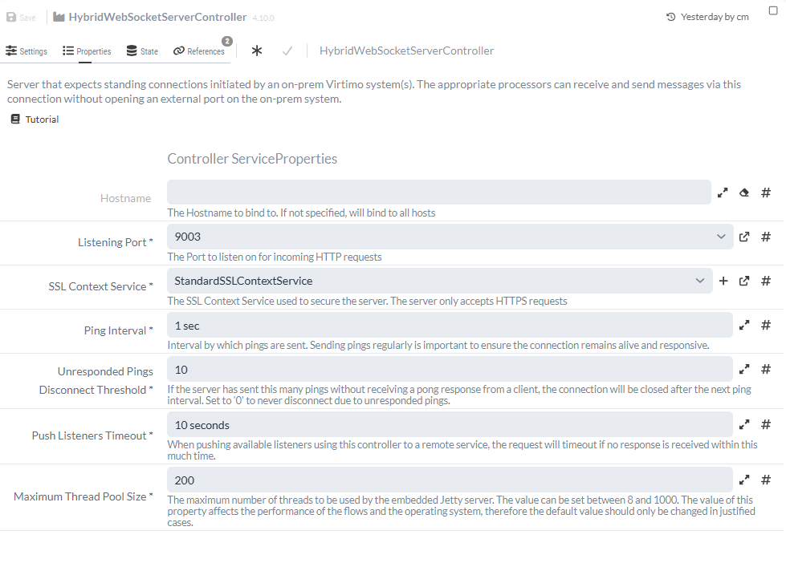Click the factory icon beside the controller title
Image resolution: width=786 pixels, height=563 pixels.
(x=59, y=17)
